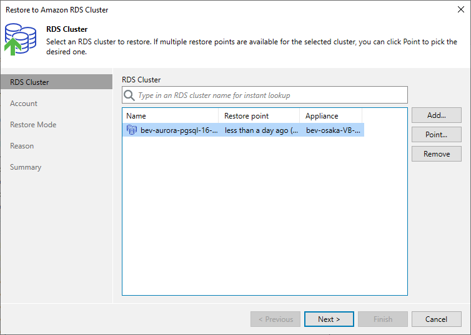Image resolution: width=471 pixels, height=335 pixels.
Task: Go to the Account wizard step
Action: pyautogui.click(x=24, y=104)
